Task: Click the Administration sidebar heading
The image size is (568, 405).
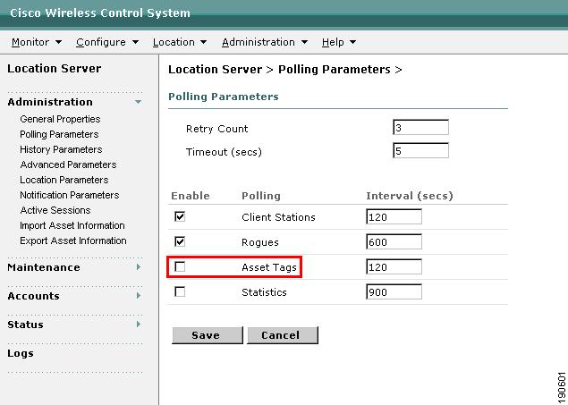Action: click(50, 102)
